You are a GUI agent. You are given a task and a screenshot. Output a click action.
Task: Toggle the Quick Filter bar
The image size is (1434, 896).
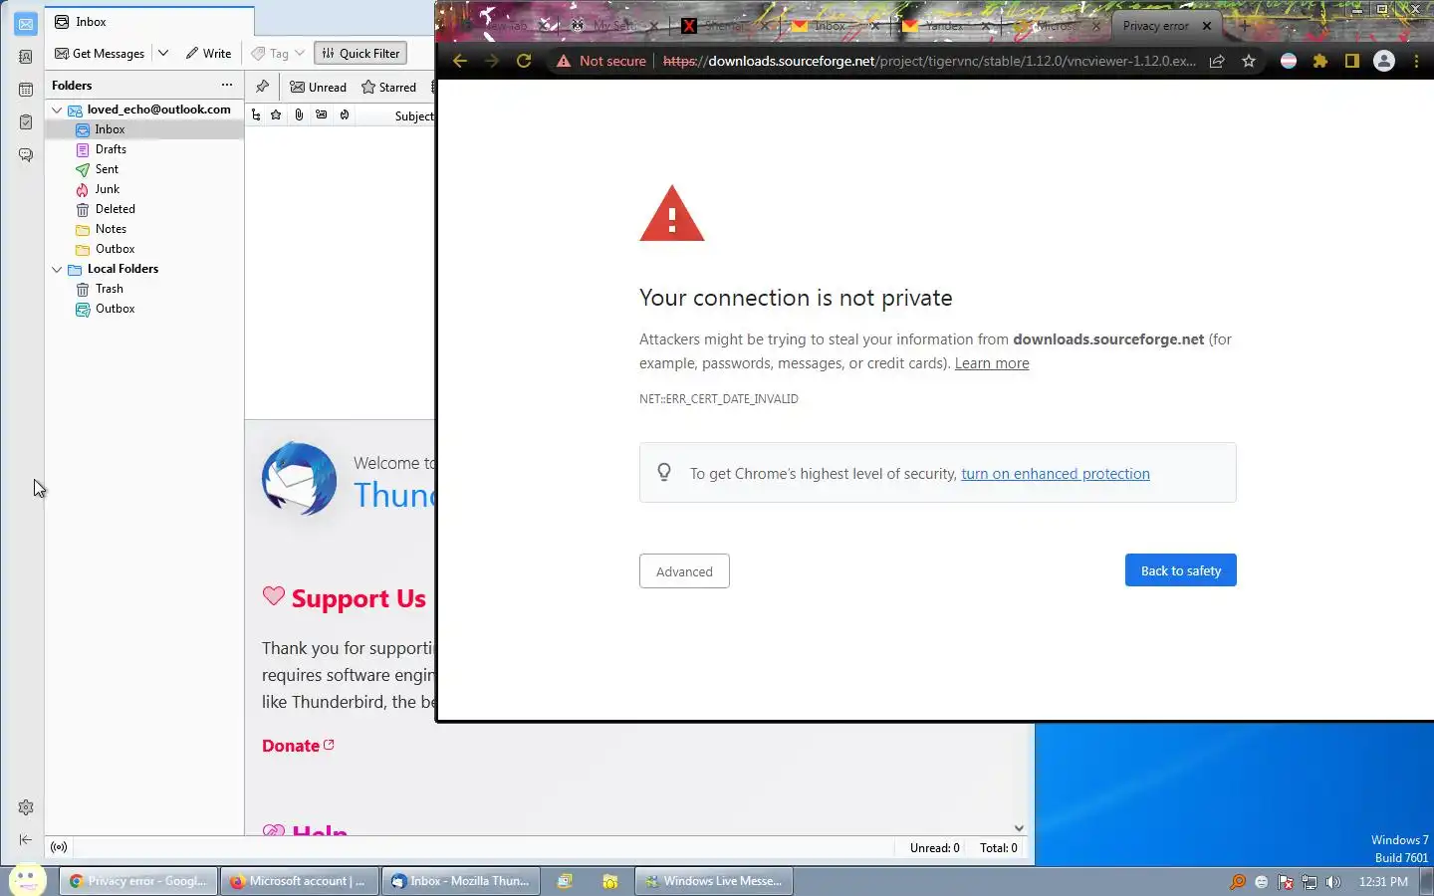[360, 54]
